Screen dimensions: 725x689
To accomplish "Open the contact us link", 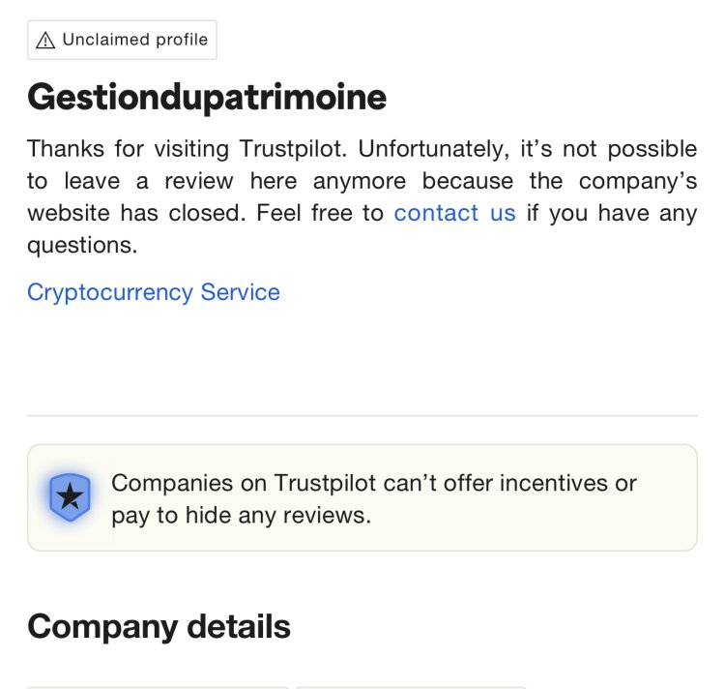I will [454, 213].
